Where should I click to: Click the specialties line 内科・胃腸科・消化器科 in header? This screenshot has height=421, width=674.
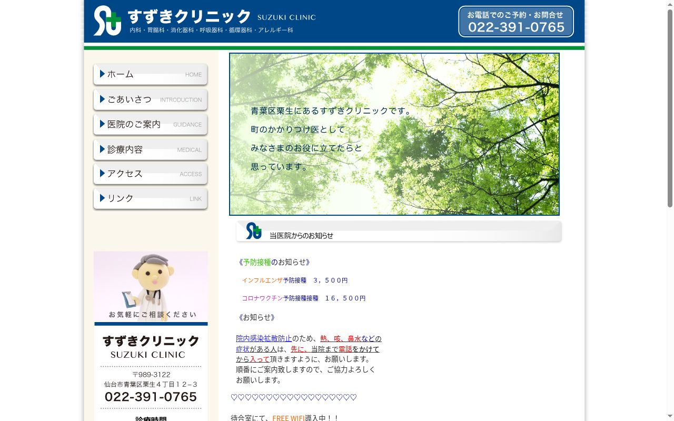(211, 31)
